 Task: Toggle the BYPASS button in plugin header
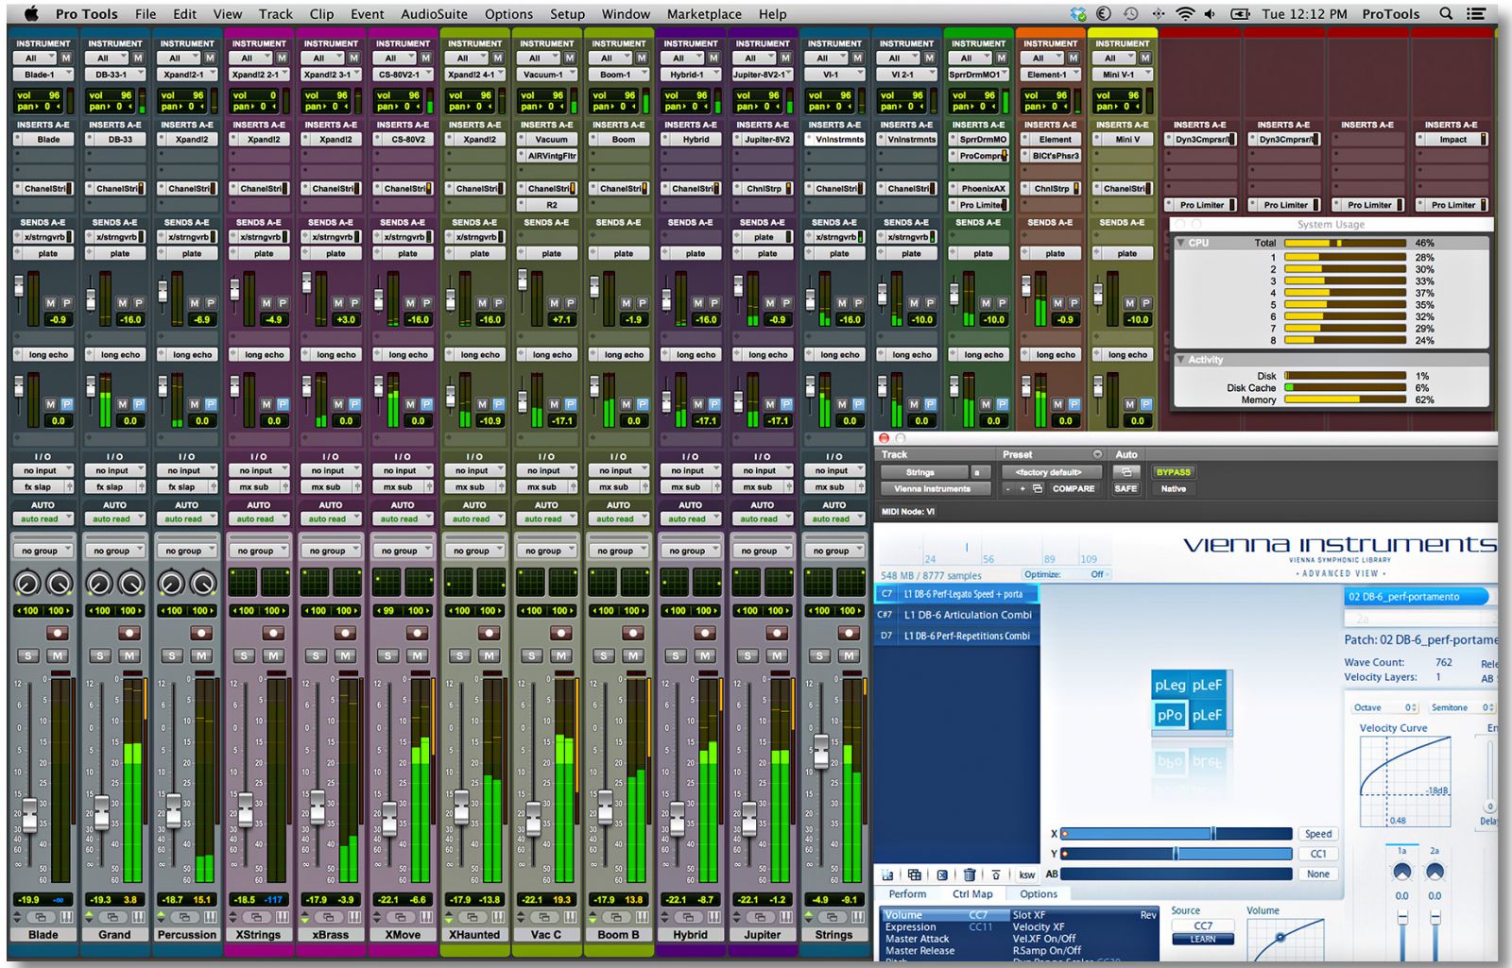click(1173, 472)
